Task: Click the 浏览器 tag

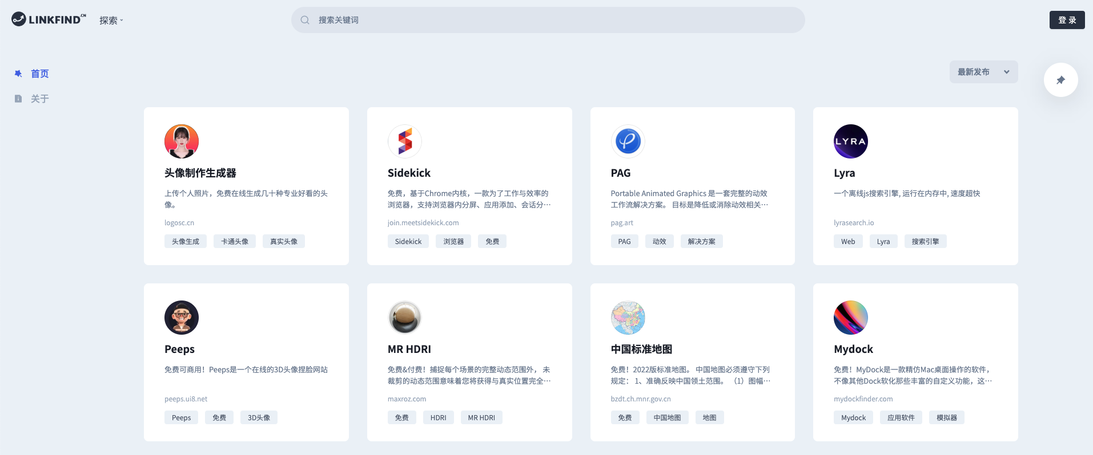Action: point(453,241)
